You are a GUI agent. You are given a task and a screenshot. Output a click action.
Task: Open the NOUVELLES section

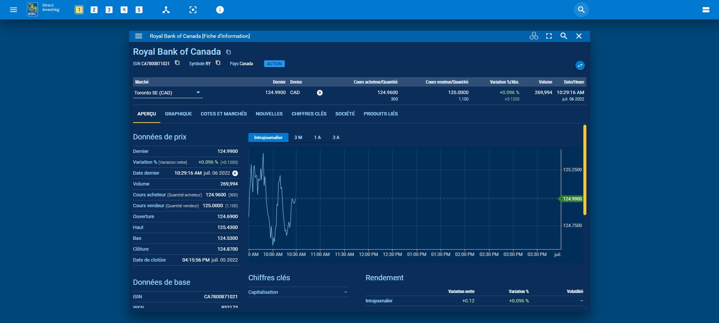269,114
